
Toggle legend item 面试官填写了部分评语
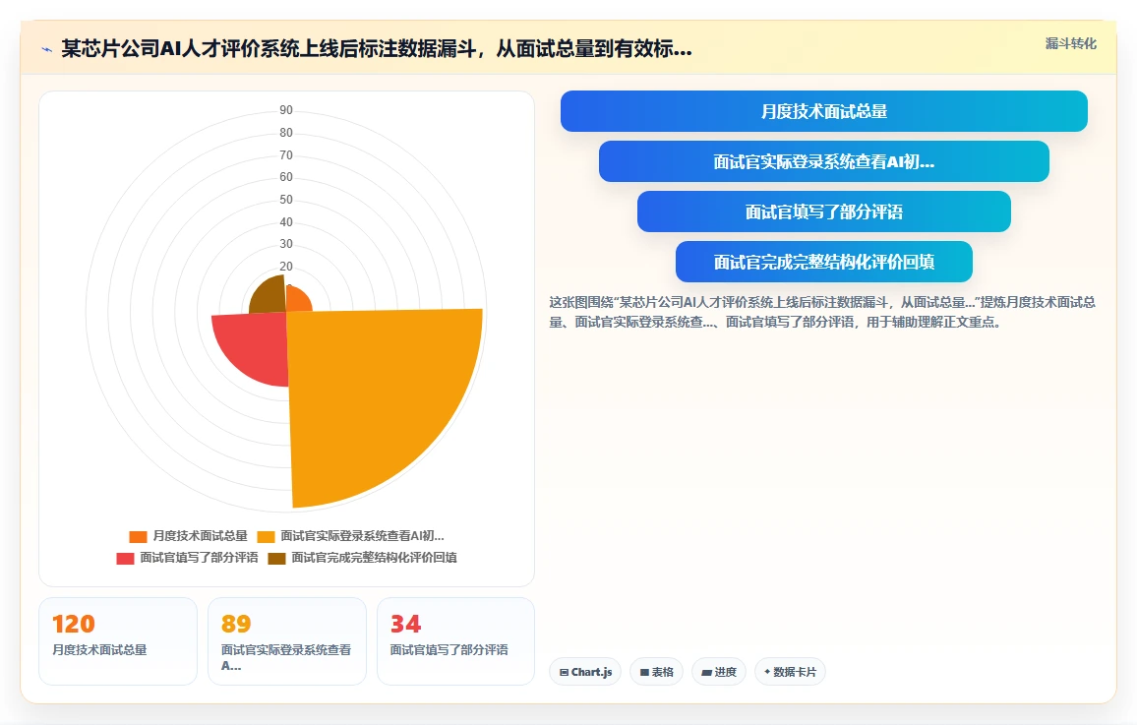[187, 558]
